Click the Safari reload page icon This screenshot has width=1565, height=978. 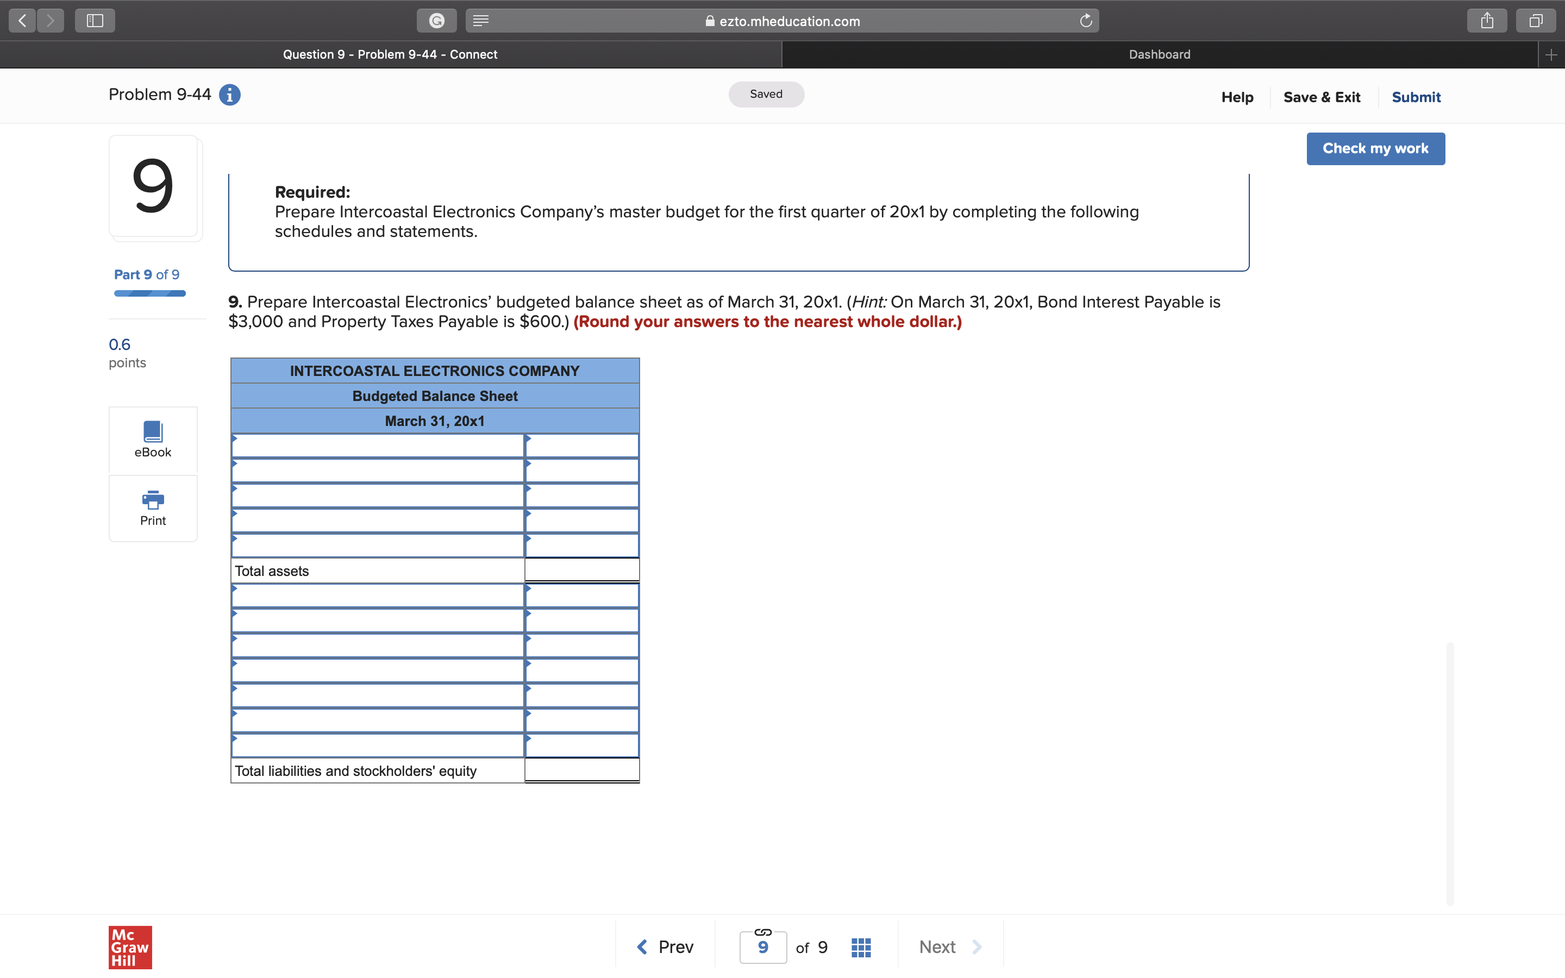pos(1086,21)
